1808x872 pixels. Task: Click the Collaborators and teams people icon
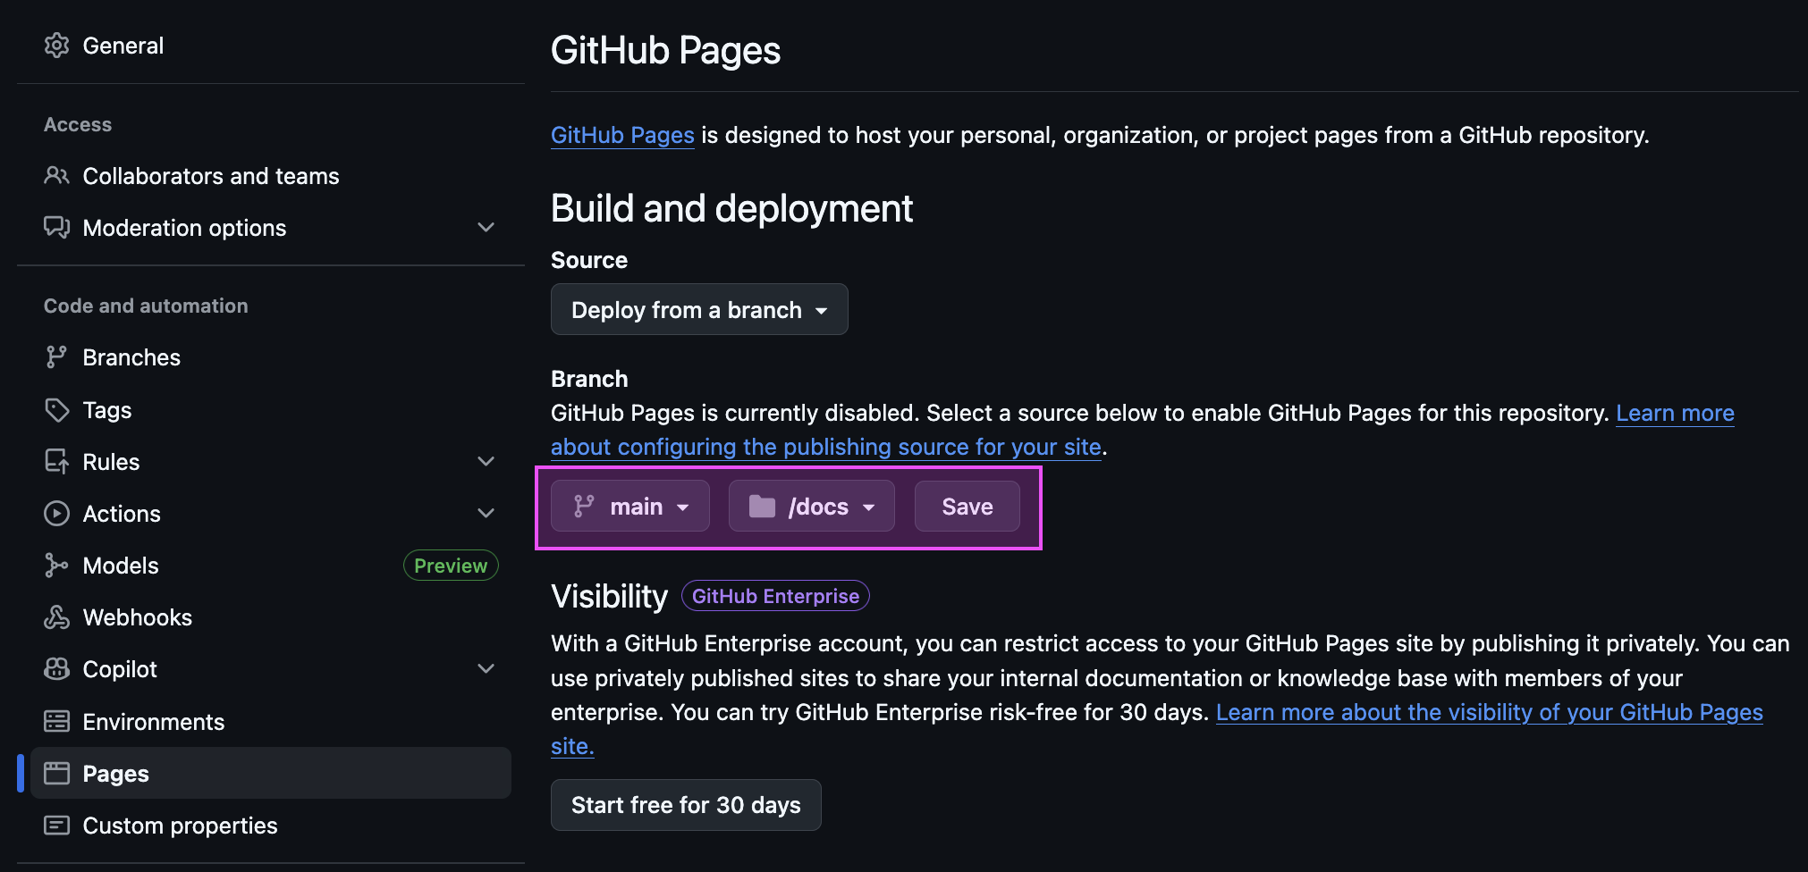point(56,176)
